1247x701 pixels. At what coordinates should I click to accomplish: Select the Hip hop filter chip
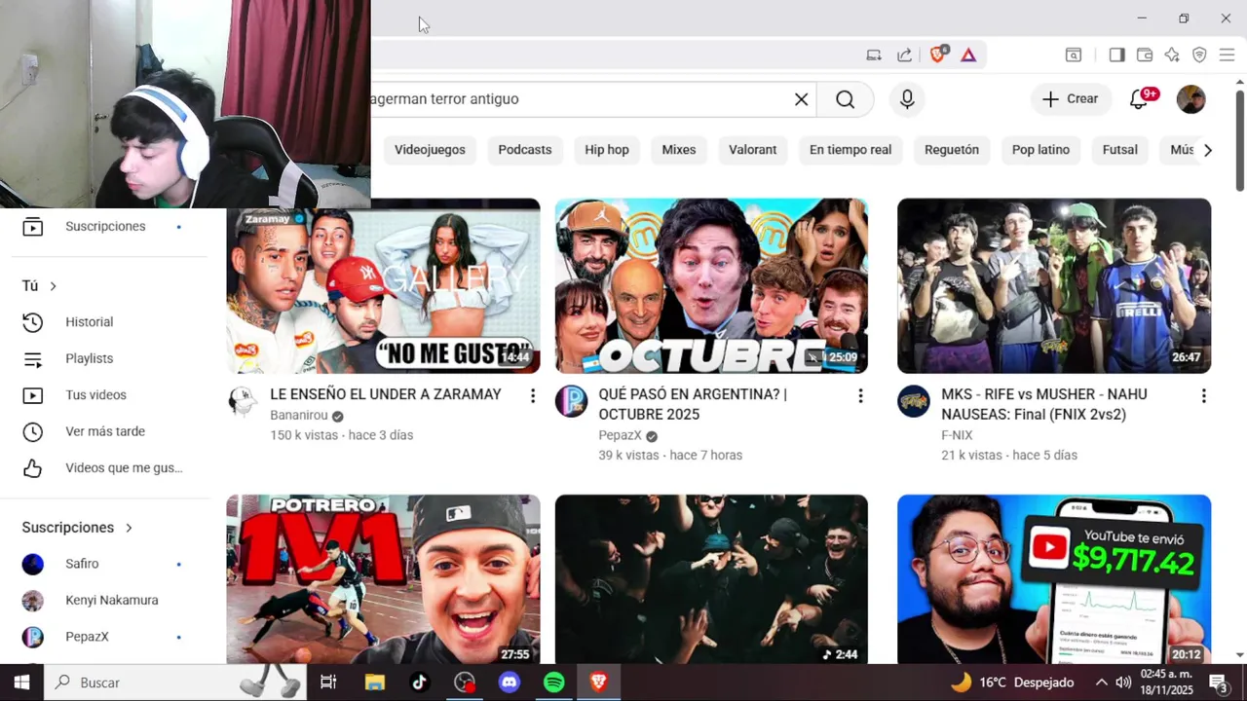(607, 150)
